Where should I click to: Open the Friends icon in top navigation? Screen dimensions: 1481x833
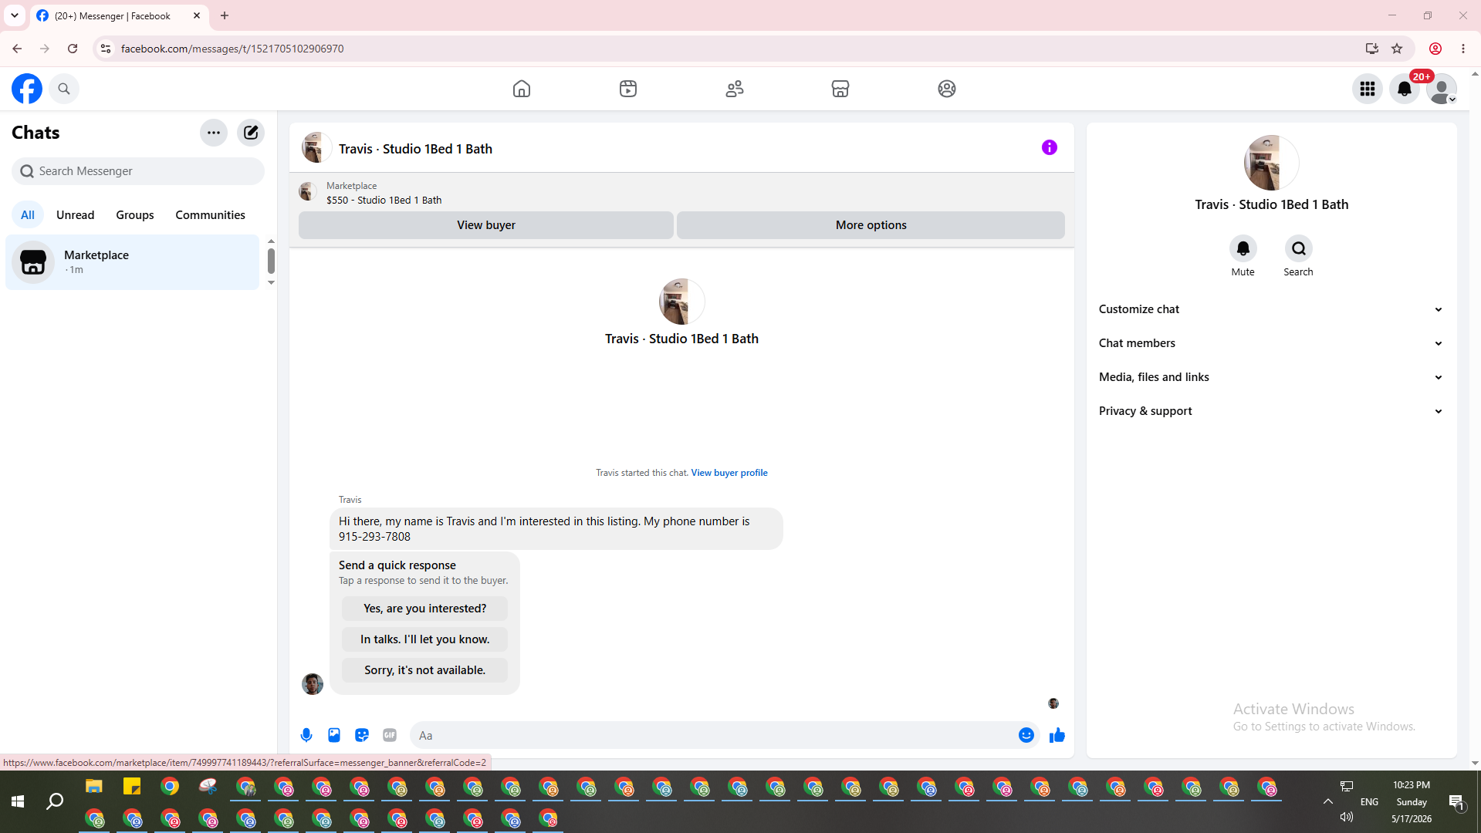click(735, 89)
